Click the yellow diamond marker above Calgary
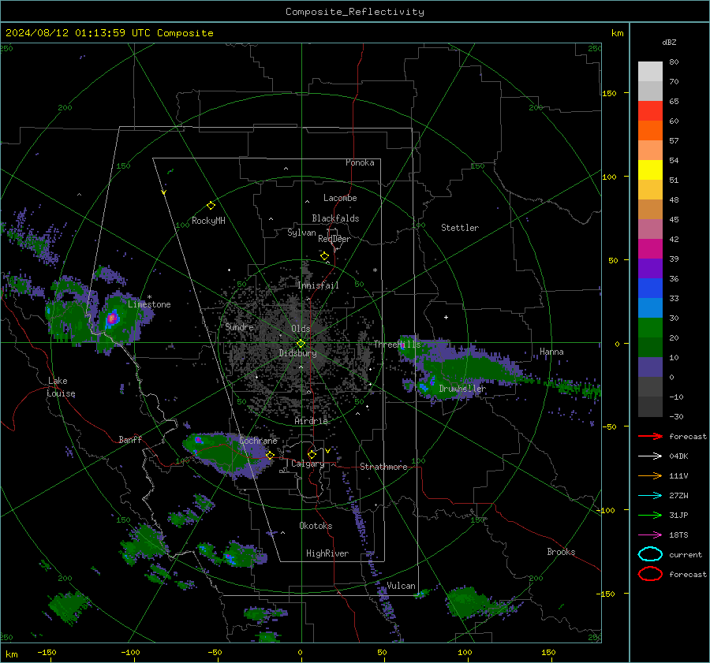The height and width of the screenshot is (663, 710). pos(312,454)
